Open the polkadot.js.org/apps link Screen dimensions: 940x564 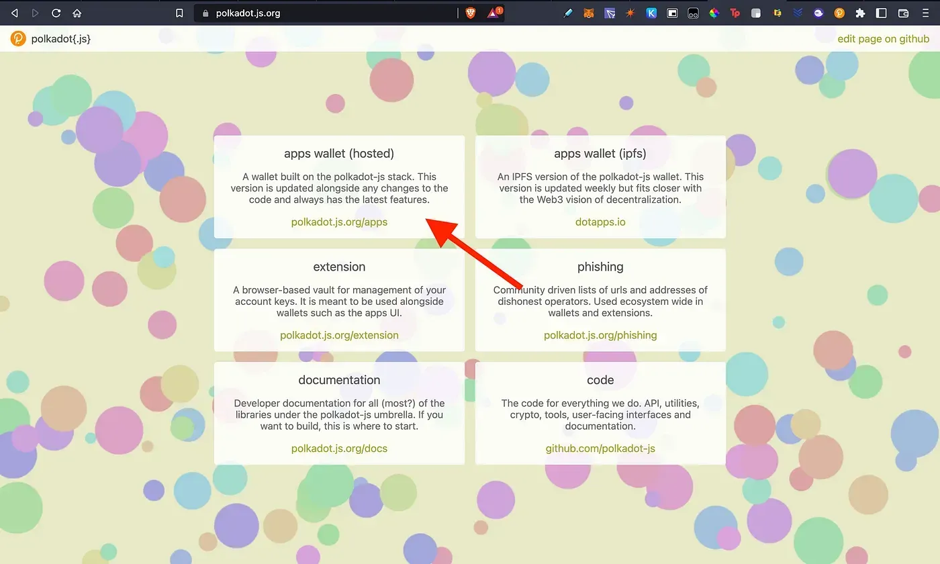point(339,222)
